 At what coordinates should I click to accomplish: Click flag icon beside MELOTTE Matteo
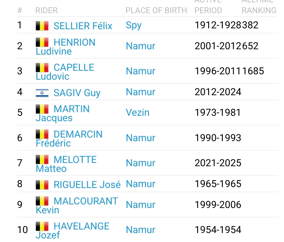[x=42, y=159]
